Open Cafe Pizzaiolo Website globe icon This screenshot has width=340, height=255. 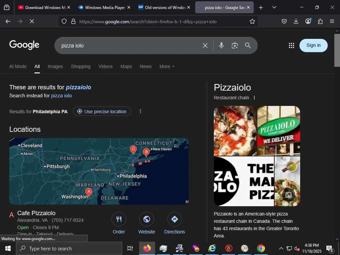[147, 219]
